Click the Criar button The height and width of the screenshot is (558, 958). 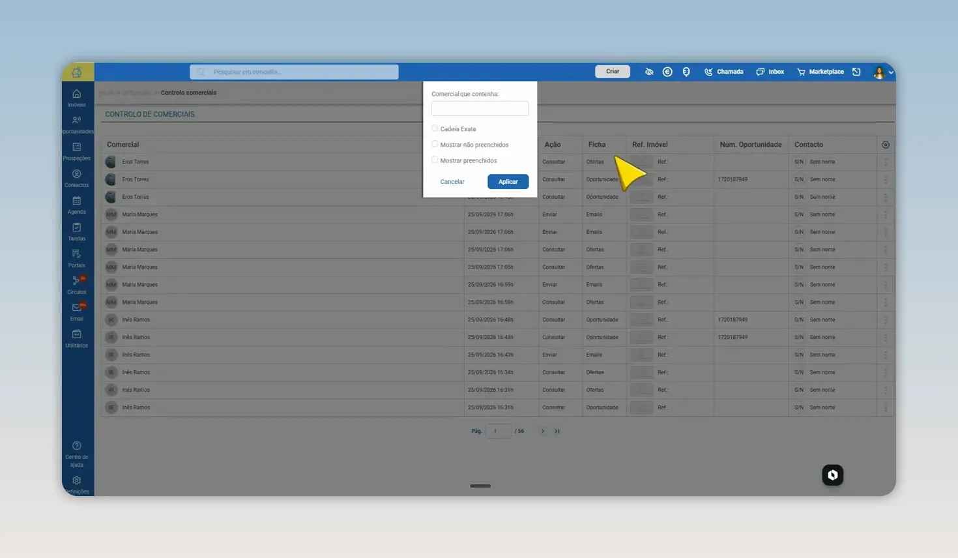[x=613, y=72]
